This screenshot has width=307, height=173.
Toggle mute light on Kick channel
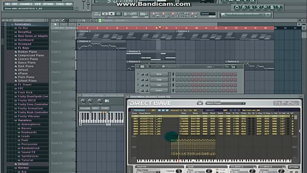coord(138,74)
